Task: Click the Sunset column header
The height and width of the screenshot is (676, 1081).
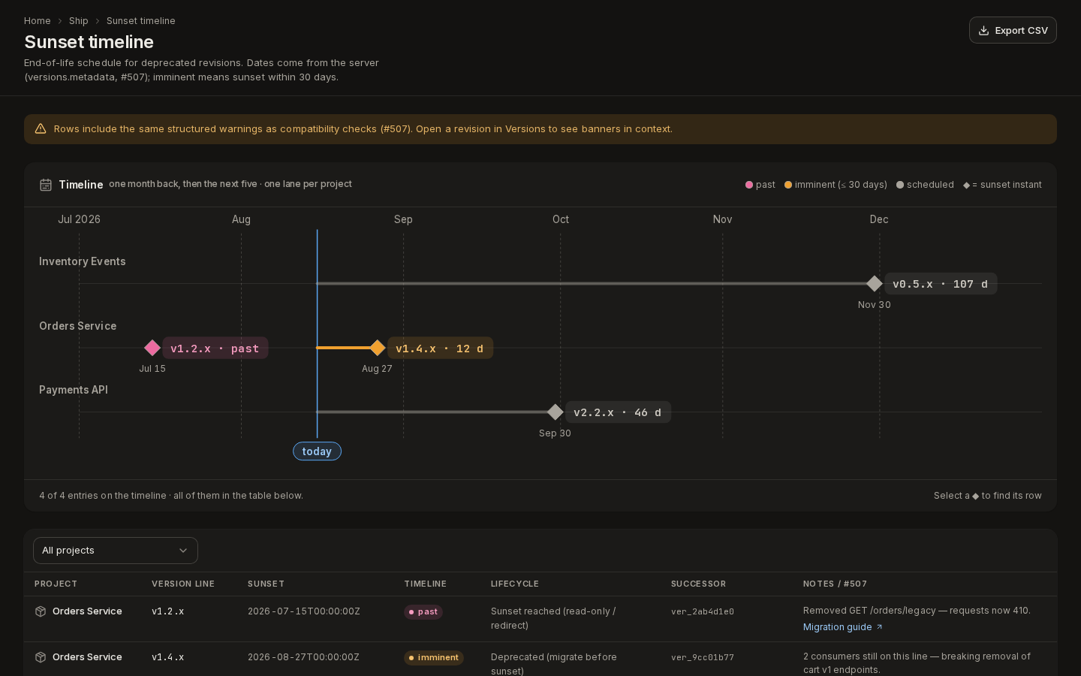Action: pos(266,584)
